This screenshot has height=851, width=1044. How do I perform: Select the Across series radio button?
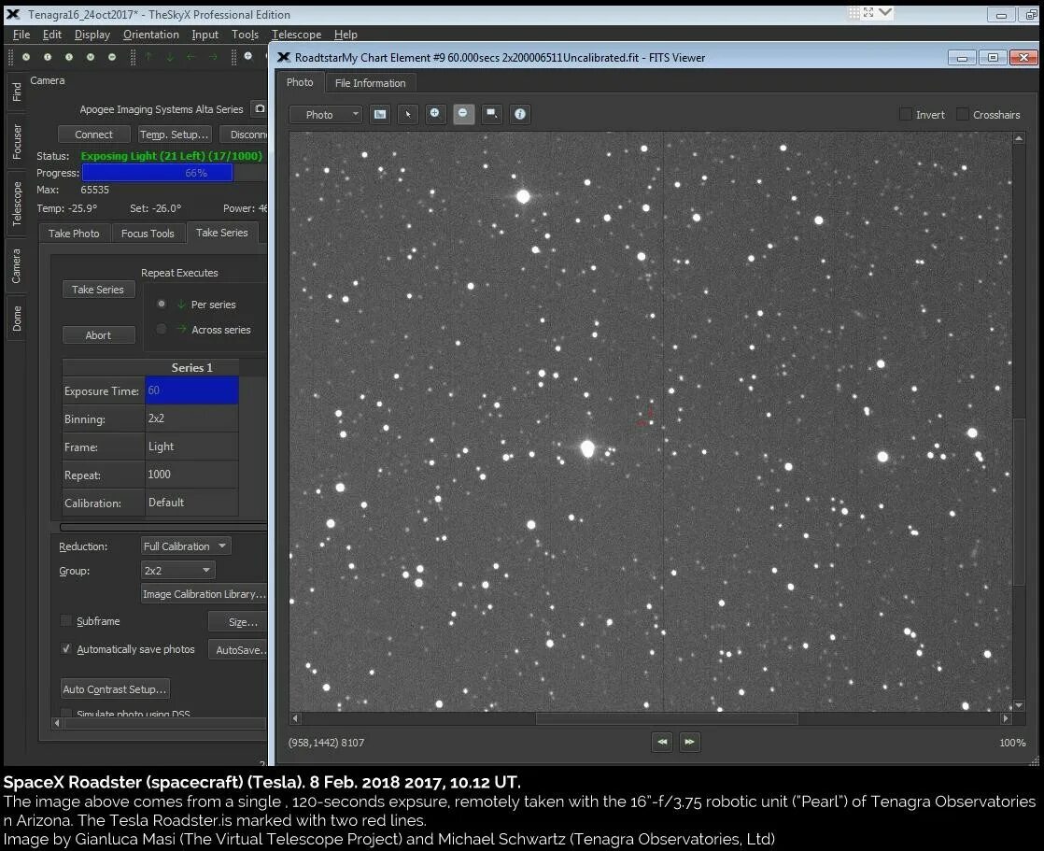162,329
